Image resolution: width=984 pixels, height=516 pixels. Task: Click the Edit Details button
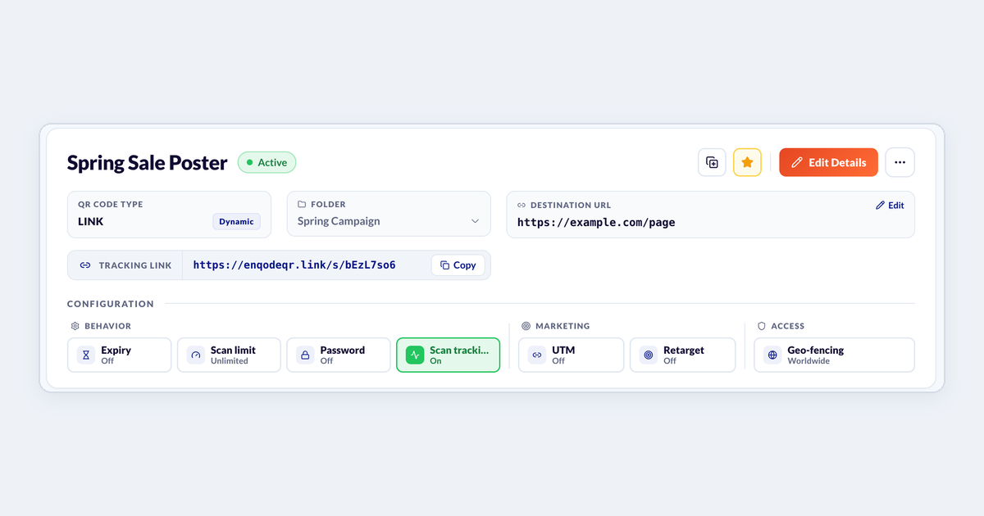(x=828, y=162)
